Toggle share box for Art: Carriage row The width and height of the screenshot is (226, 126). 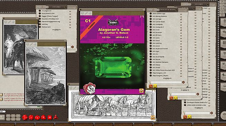[181, 19]
